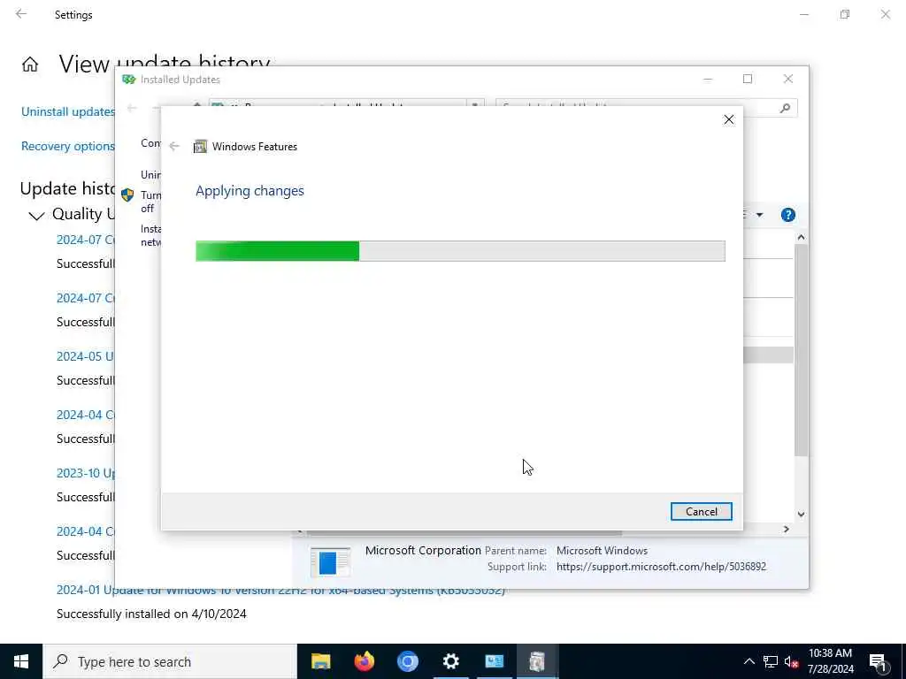906x679 pixels.
Task: Open Recovery options link in Settings
Action: 68,147
